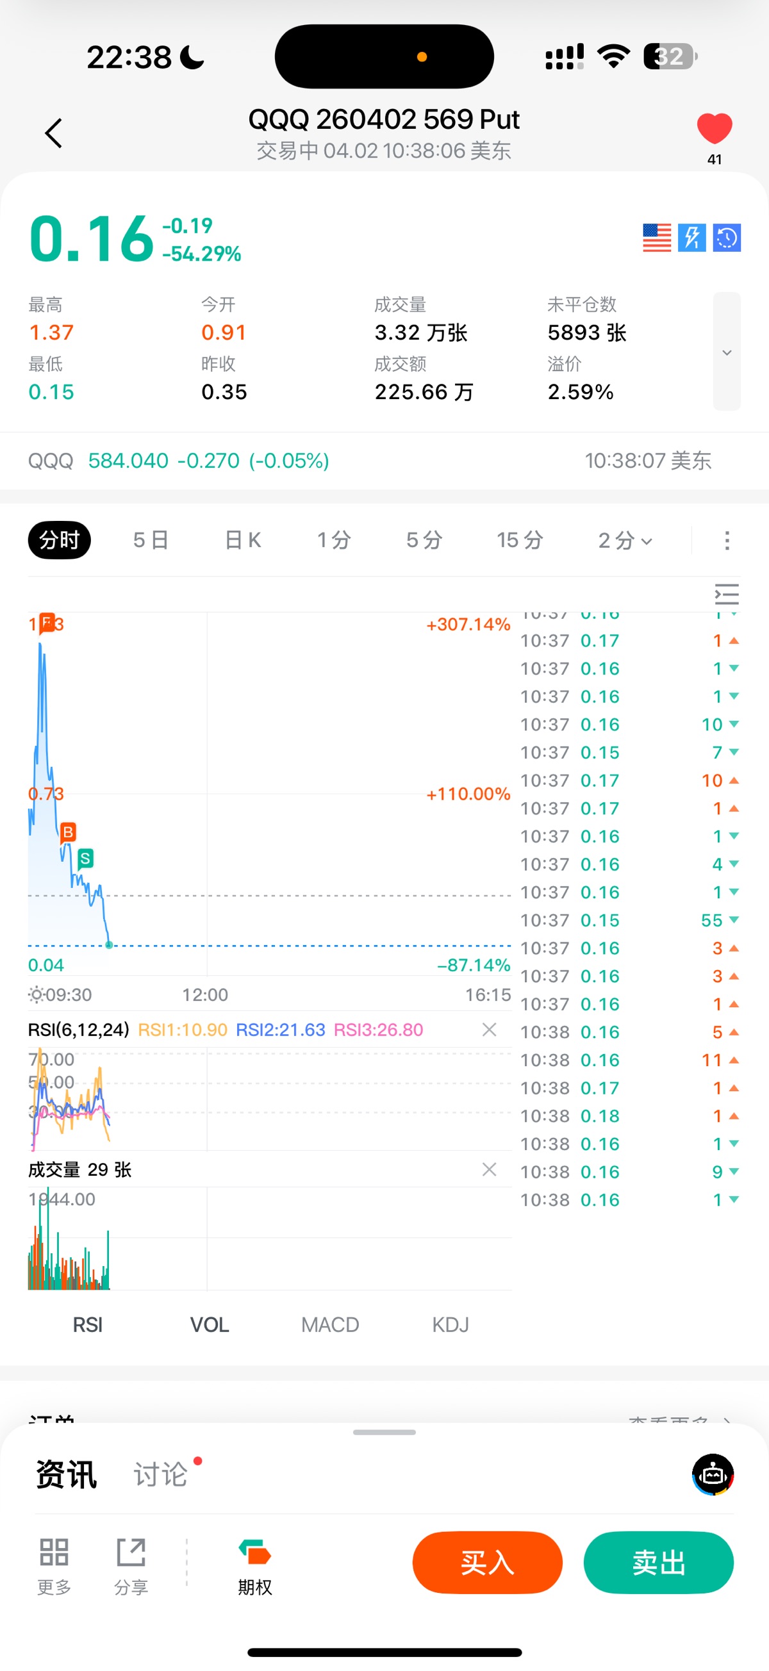Expand the quote details chevron panel
This screenshot has height=1671, width=769.
click(x=727, y=352)
